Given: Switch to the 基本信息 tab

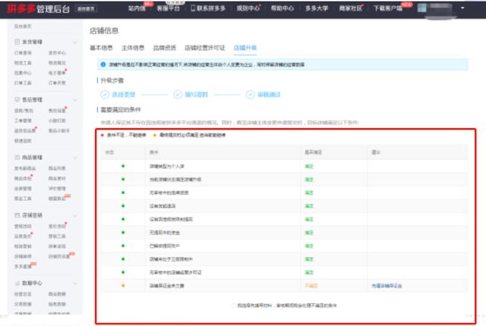Looking at the screenshot, I should pos(101,48).
